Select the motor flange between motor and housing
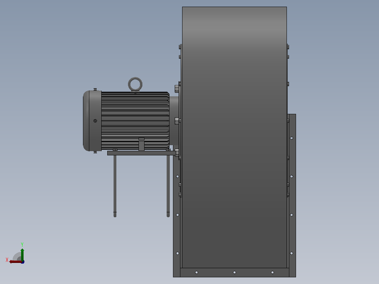The width and height of the screenshot is (379, 284). click(x=174, y=121)
